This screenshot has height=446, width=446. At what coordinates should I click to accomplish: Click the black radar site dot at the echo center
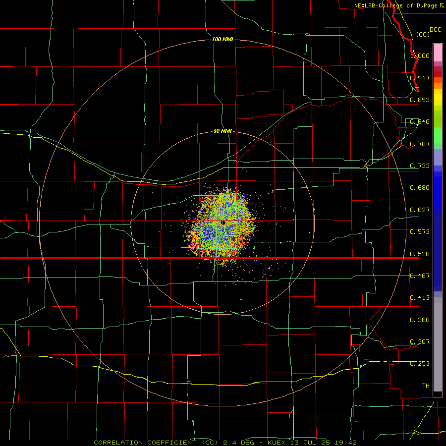[x=223, y=223]
